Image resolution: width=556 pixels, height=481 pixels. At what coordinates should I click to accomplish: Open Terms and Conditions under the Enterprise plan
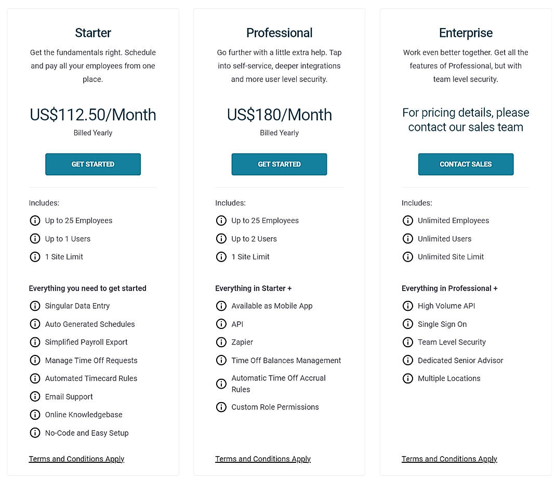pyautogui.click(x=449, y=459)
